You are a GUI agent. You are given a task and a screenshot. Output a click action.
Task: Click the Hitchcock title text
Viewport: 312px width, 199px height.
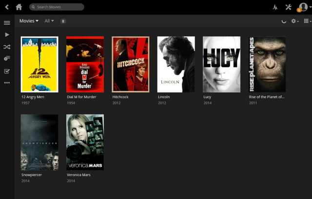[x=120, y=97]
